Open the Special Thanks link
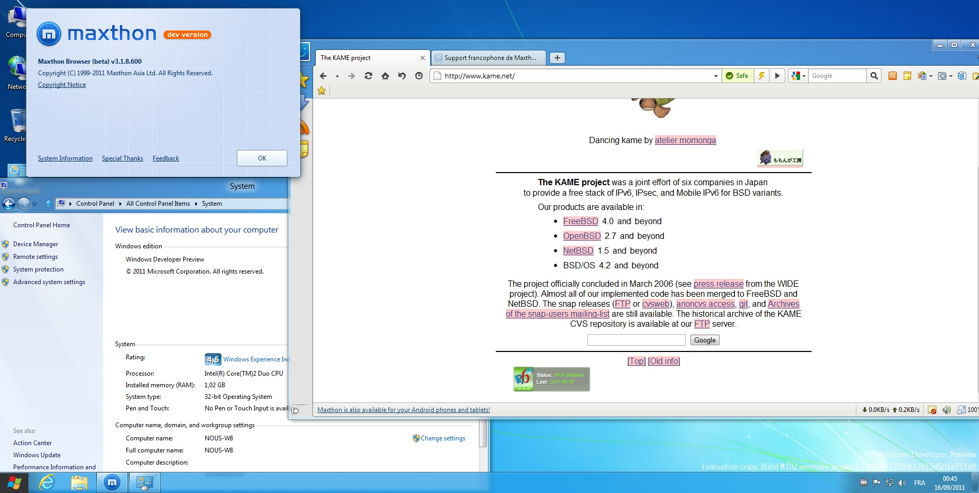Viewport: 979px width, 493px height. (x=123, y=158)
